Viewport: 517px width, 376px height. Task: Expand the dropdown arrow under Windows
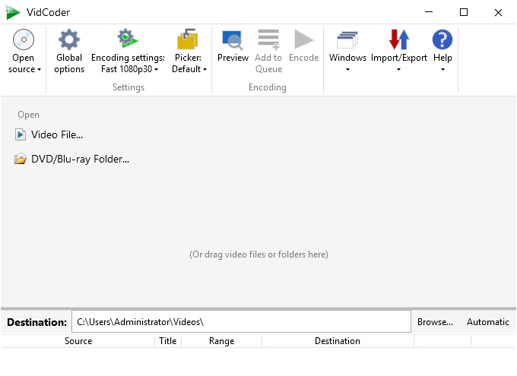tap(347, 70)
